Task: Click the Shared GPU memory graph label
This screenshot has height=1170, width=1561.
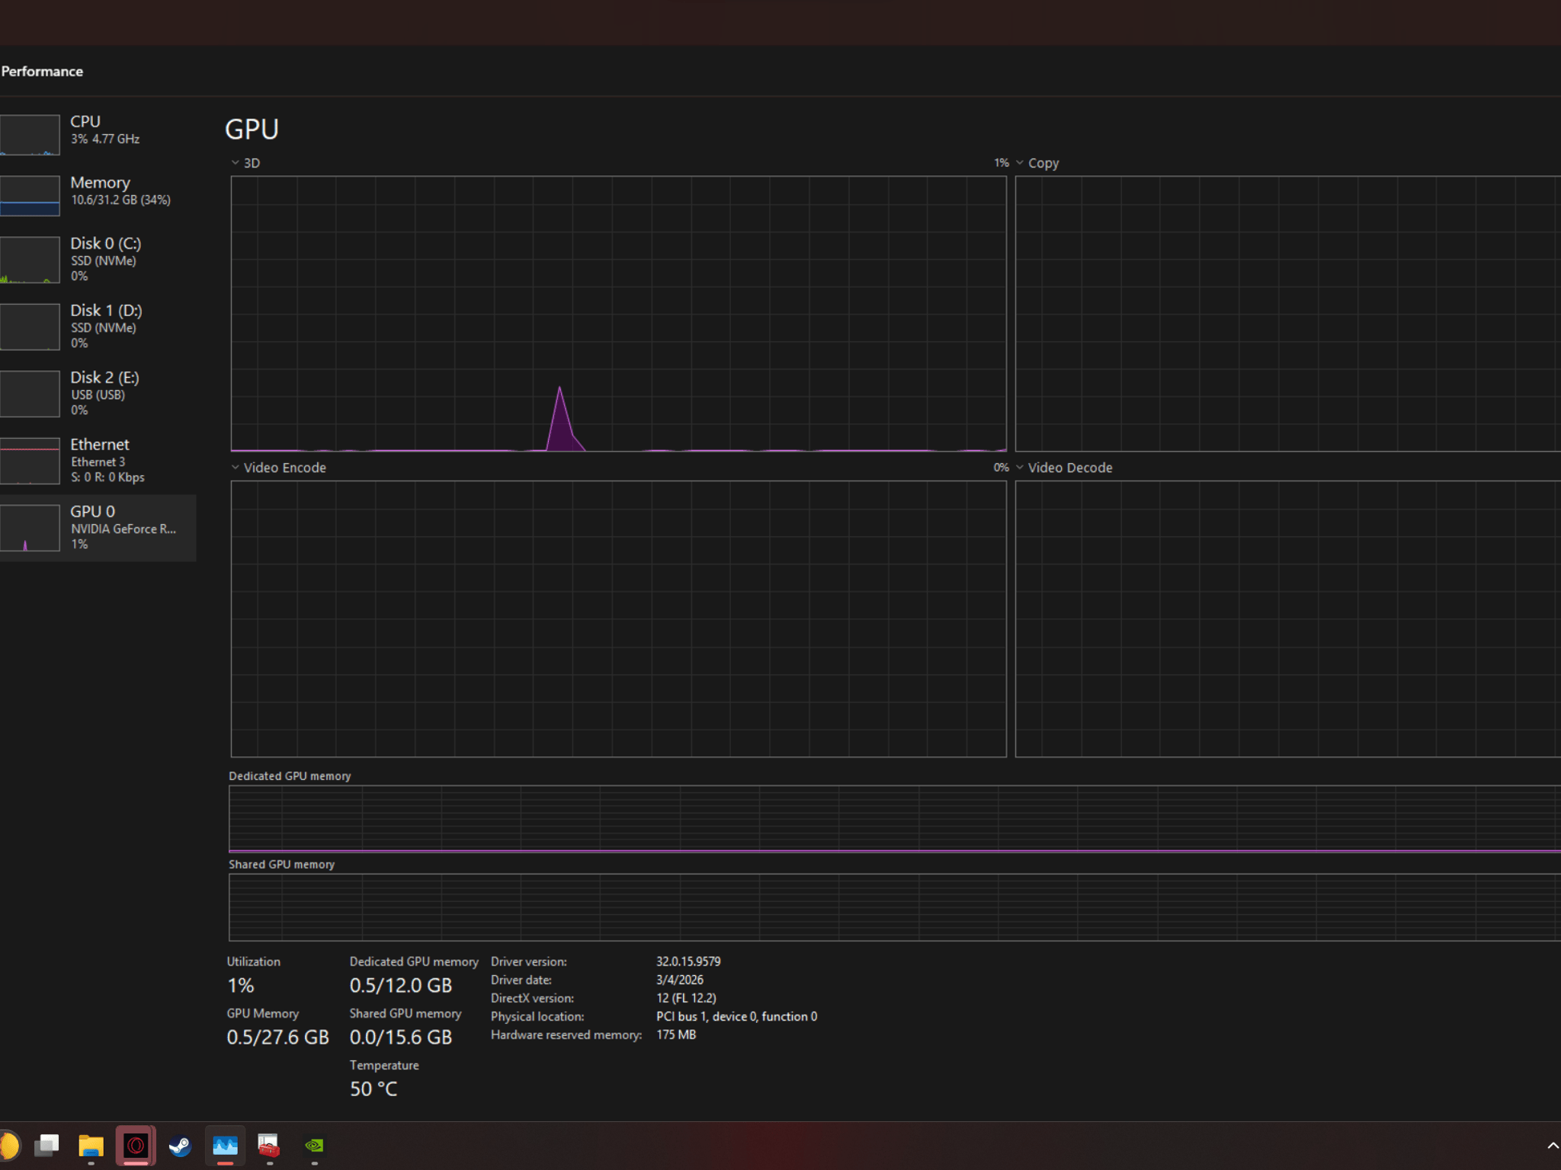Action: point(281,865)
